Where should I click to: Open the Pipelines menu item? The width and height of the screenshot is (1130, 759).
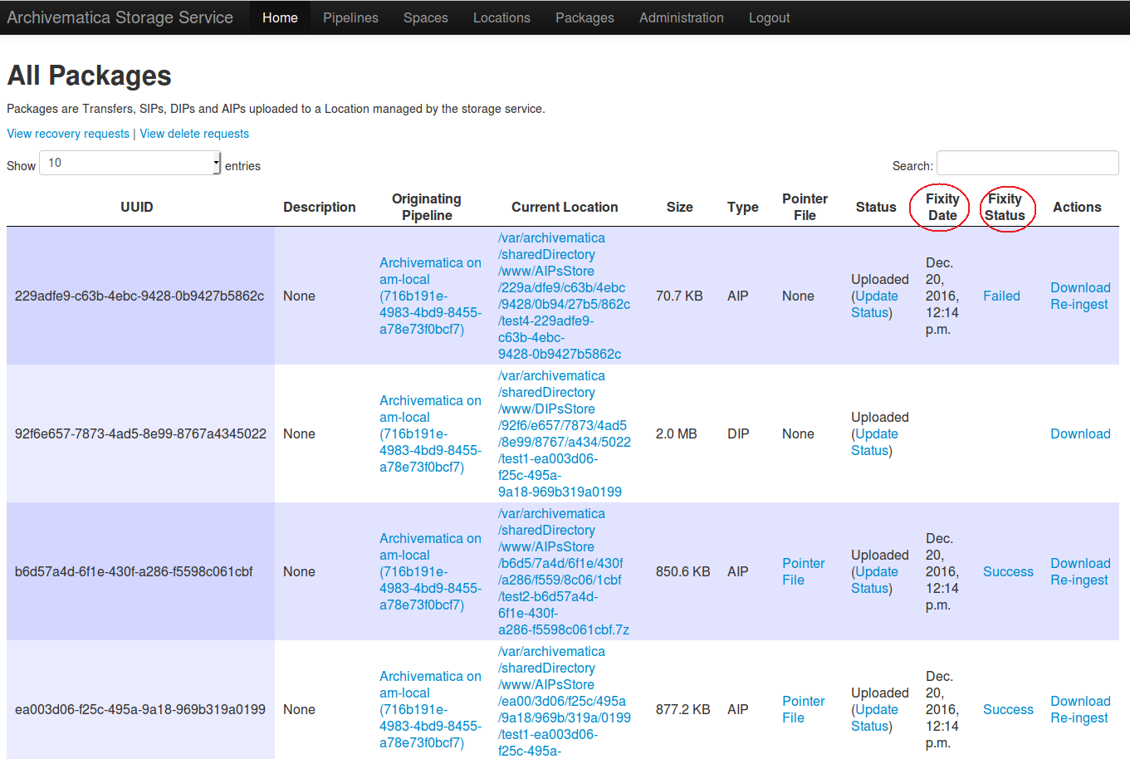click(350, 17)
